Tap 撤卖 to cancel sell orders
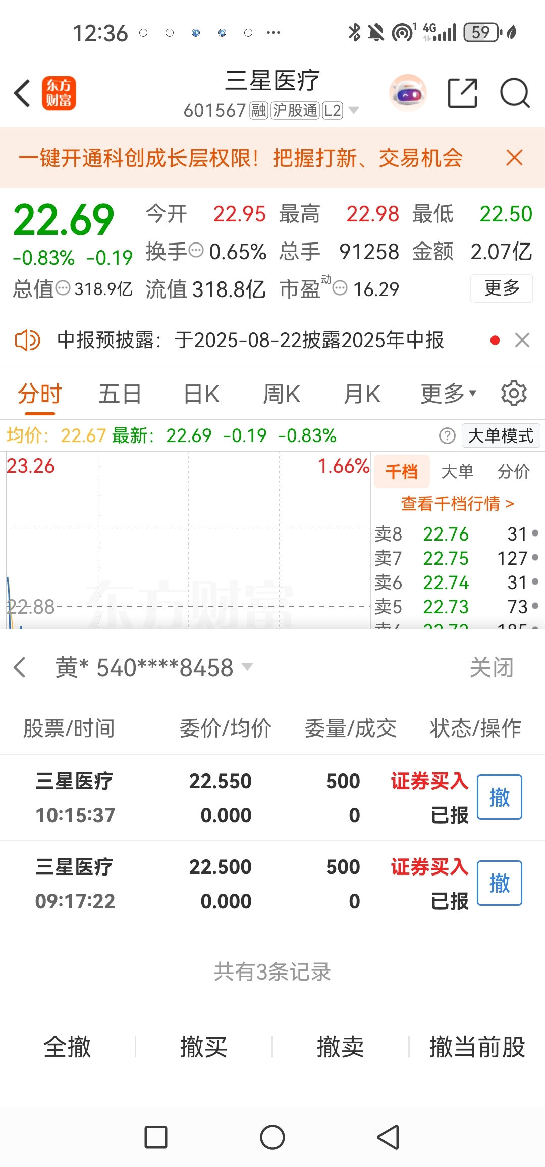The height and width of the screenshot is (1167, 545). [x=341, y=1047]
